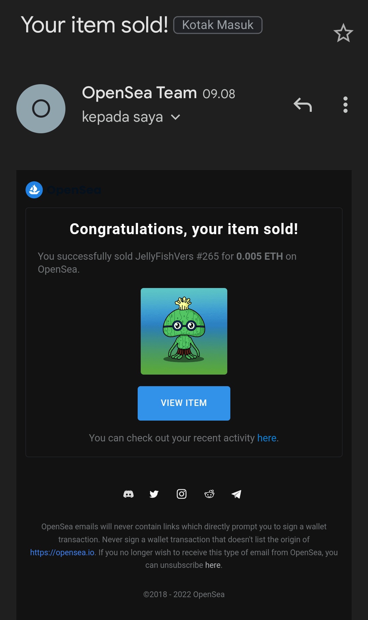Tap the OpenSea Team sender name
368x620 pixels.
[x=139, y=93]
